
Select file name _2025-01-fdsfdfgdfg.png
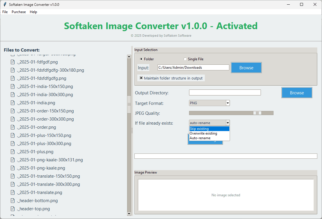pyautogui.click(x=42, y=78)
